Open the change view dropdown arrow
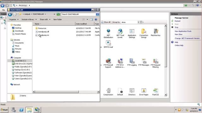The width and height of the screenshot is (202, 113). pyautogui.click(x=87, y=19)
